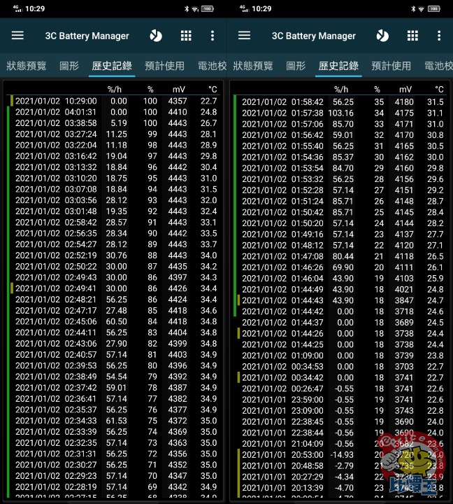Switch to 狀態預覽 tab in left screen
Image resolution: width=453 pixels, height=504 pixels.
26,66
